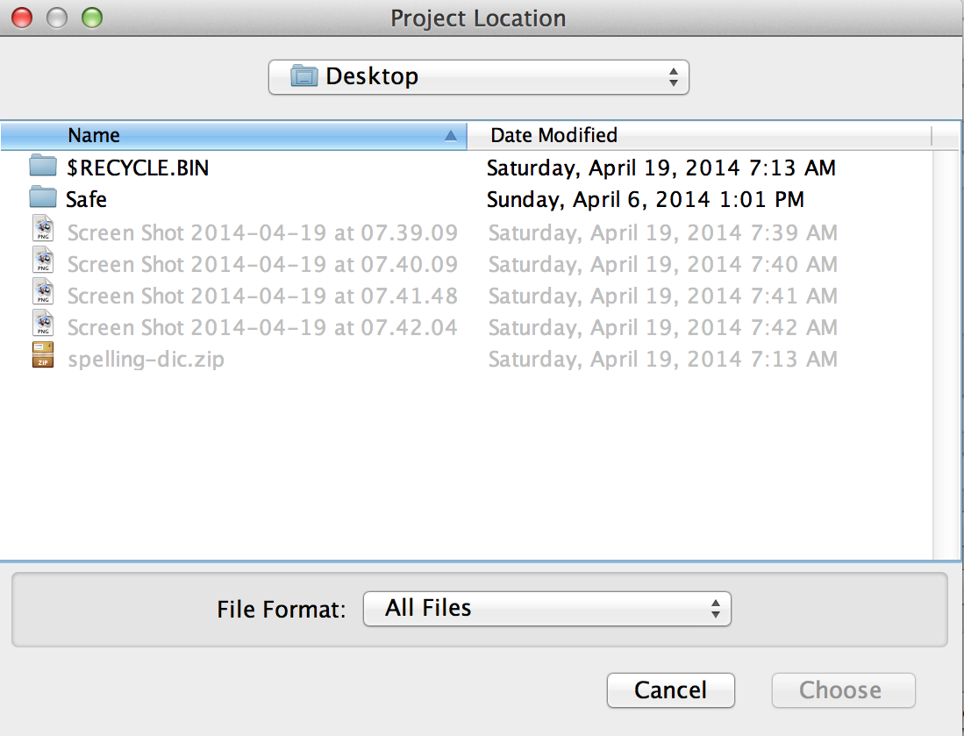Select the $RECYCLE.BIN folder name
This screenshot has width=964, height=736.
point(138,167)
